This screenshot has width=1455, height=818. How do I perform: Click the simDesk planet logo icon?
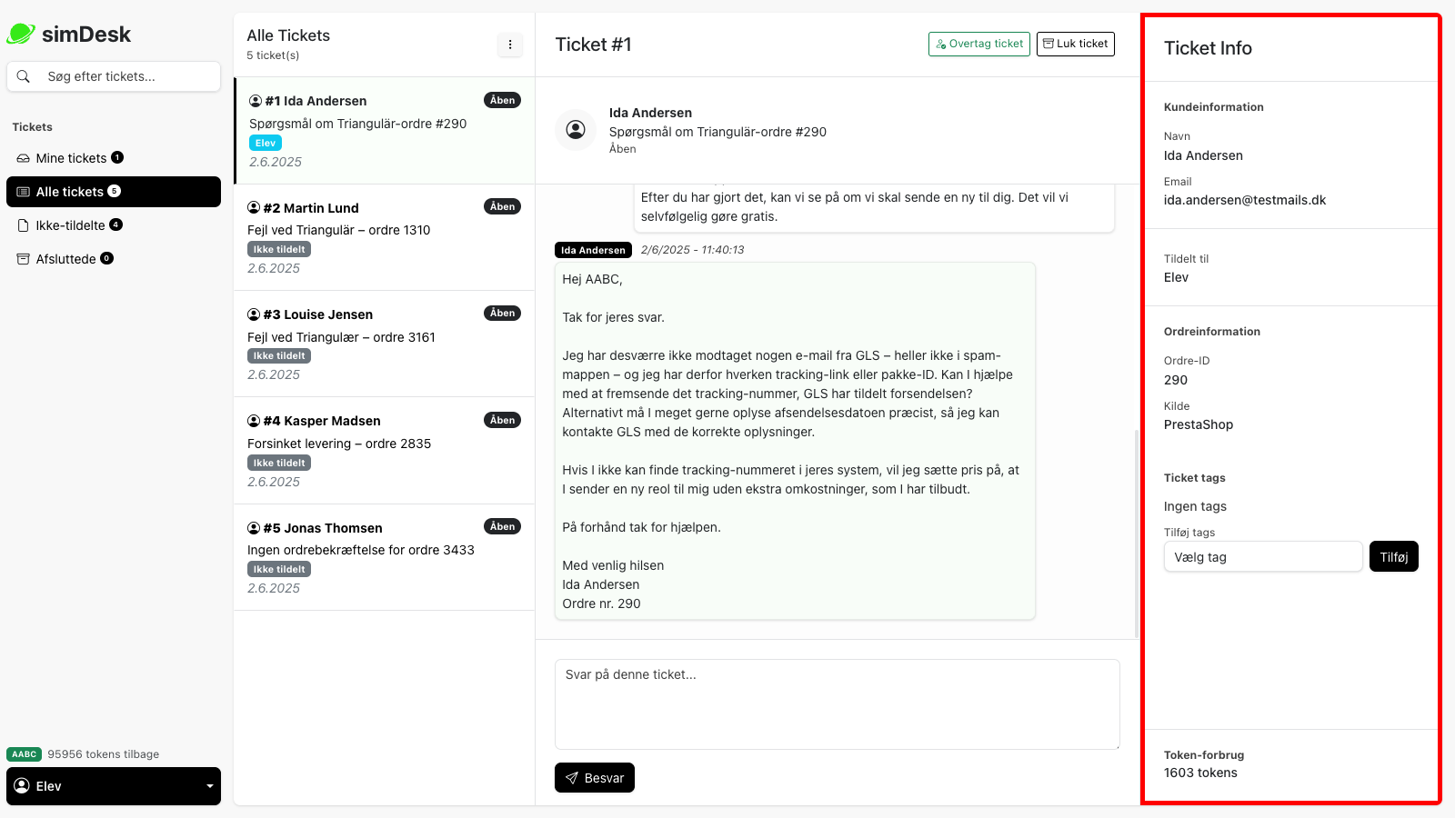coord(22,34)
